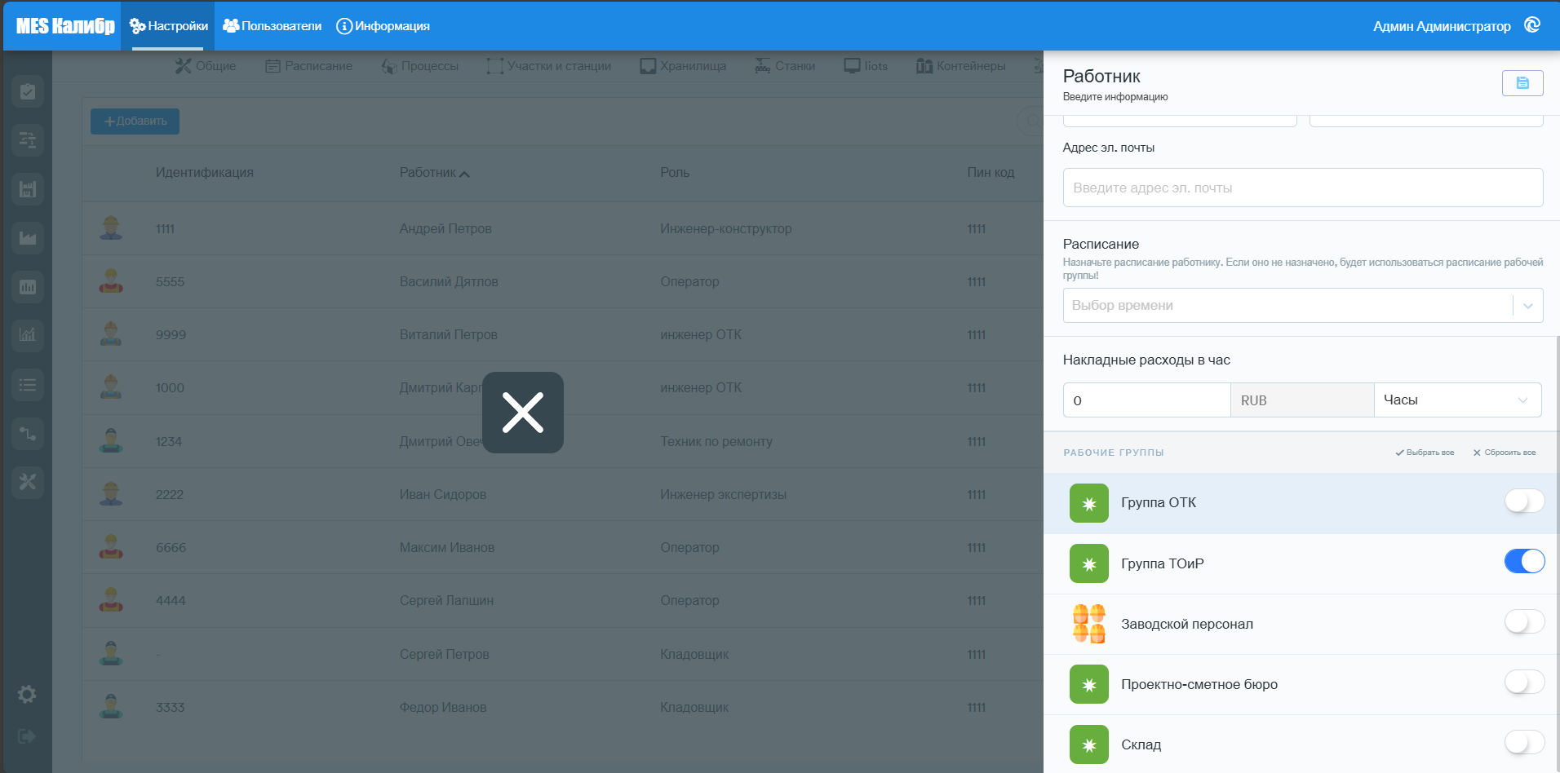Click the Сбросить все link
Viewport: 1560px width, 773px height.
[1505, 453]
